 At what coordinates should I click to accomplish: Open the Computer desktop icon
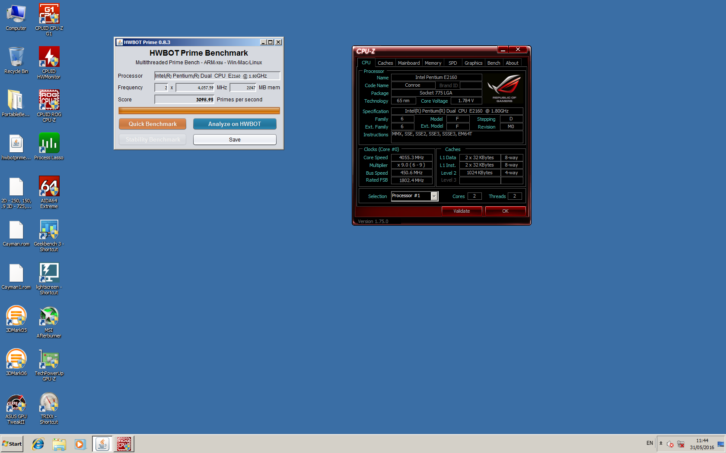coord(16,17)
